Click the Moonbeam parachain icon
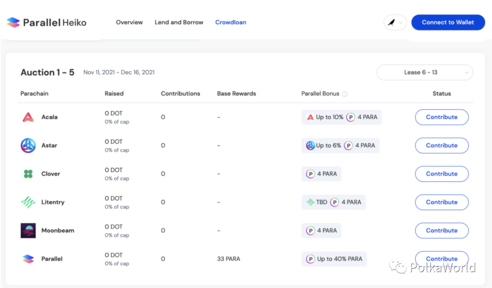The height and width of the screenshot is (288, 492). [x=28, y=230]
